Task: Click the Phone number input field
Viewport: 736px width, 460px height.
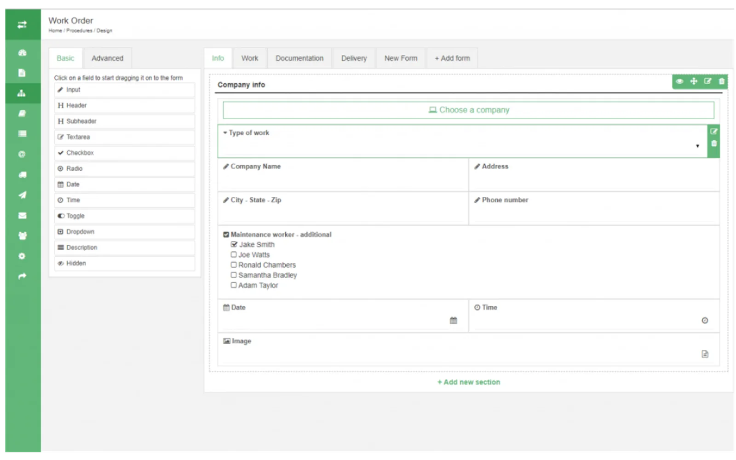Action: tap(594, 209)
